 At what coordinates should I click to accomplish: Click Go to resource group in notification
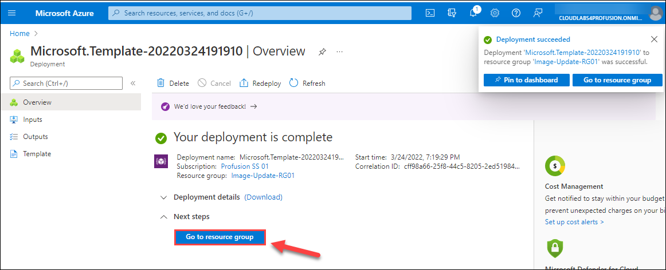[617, 80]
